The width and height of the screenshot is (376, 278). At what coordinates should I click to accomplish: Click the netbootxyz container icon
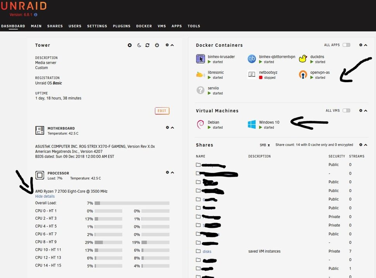tap(252, 75)
